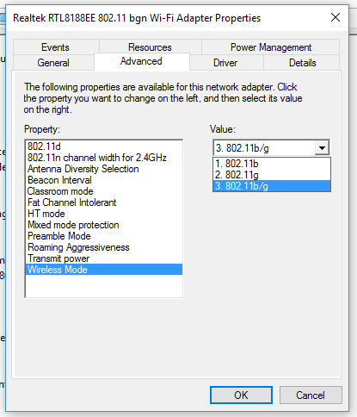Pick the Preamble Mode property
This screenshot has height=417, width=357.
click(104, 236)
